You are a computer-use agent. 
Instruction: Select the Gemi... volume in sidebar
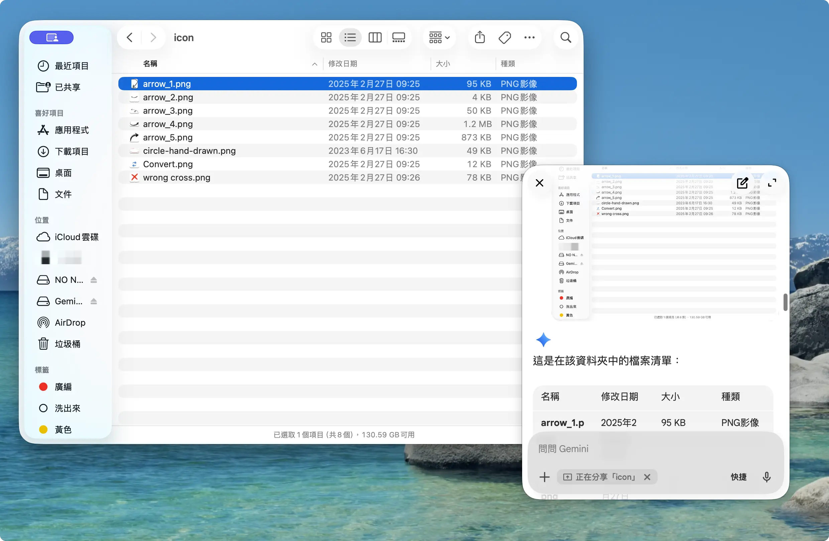[x=60, y=301]
